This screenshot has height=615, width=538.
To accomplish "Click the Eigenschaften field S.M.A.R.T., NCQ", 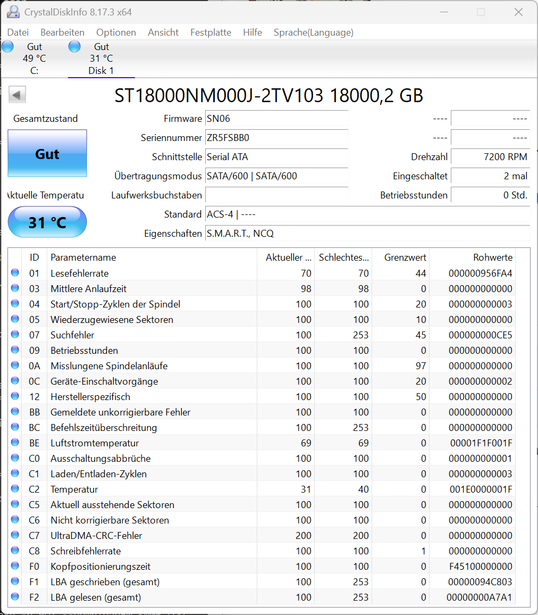I will (367, 234).
